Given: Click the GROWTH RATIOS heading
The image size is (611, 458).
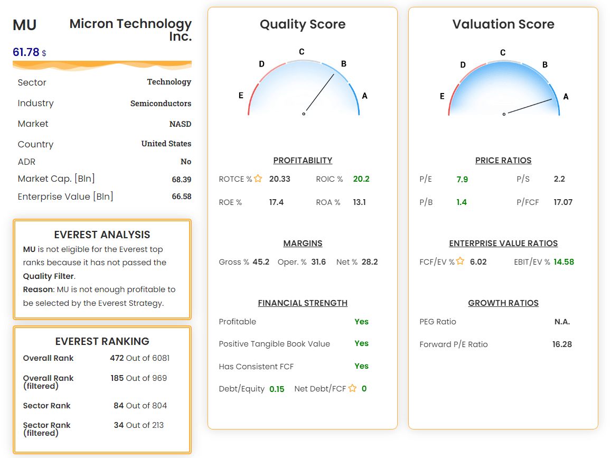Looking at the screenshot, I should coord(503,303).
